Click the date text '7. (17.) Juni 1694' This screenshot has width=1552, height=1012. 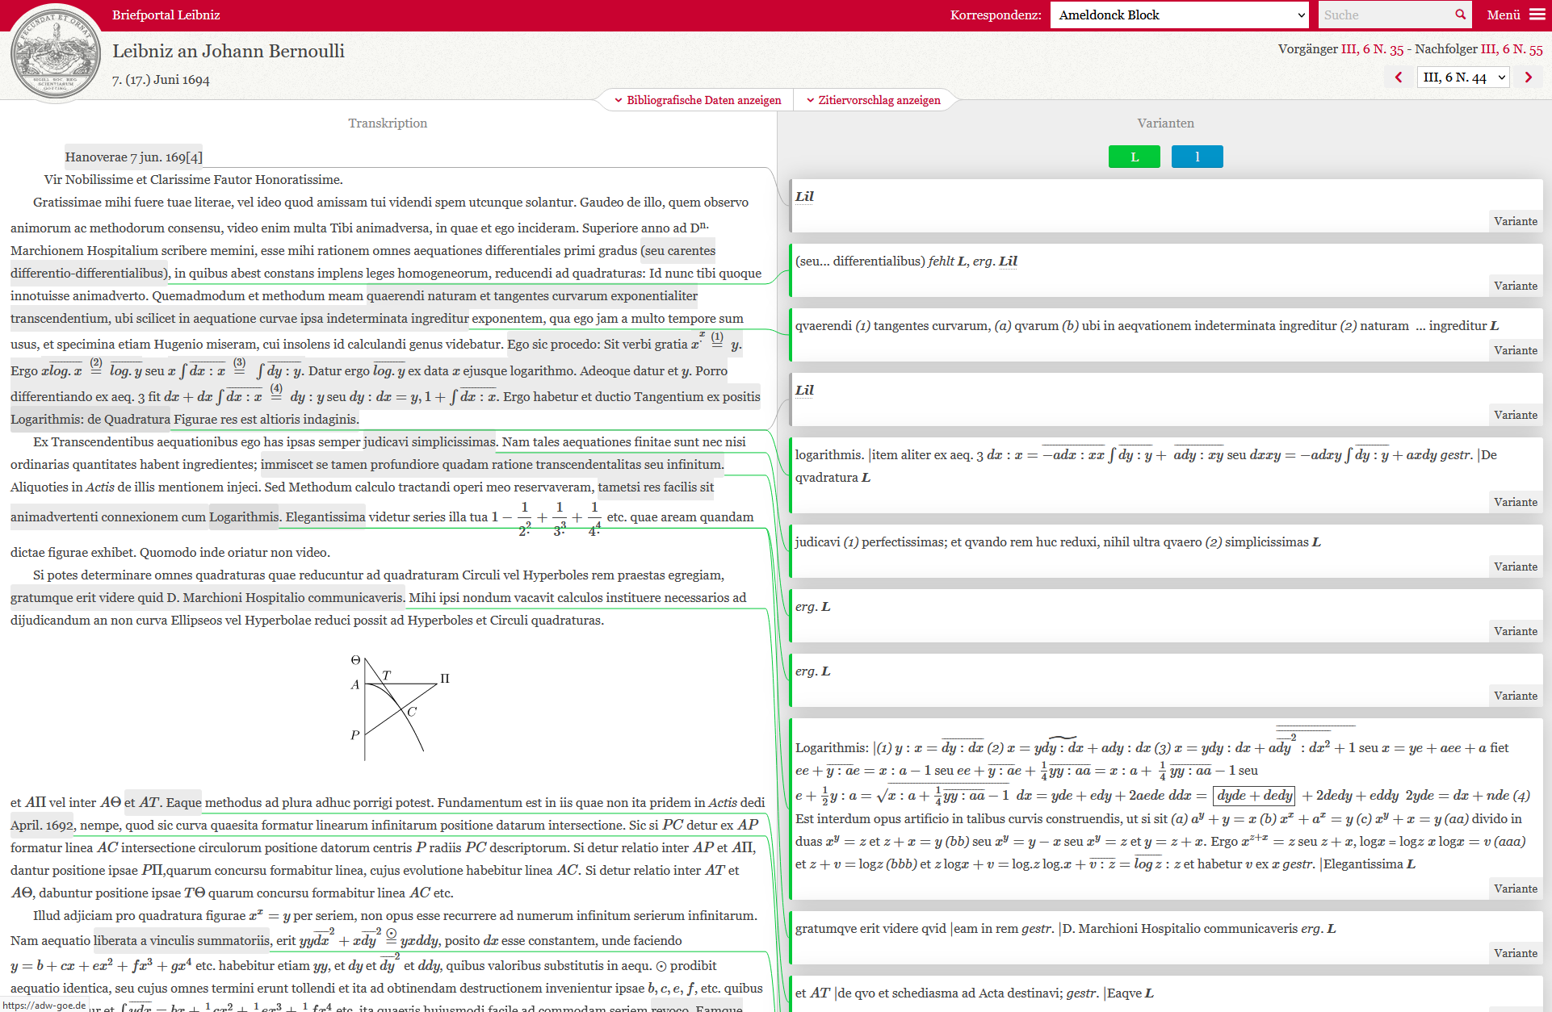(x=161, y=80)
